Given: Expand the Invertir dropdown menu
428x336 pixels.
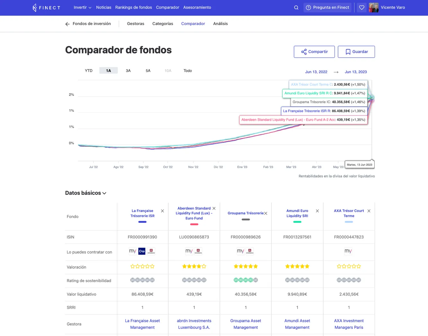Looking at the screenshot, I should pos(82,7).
